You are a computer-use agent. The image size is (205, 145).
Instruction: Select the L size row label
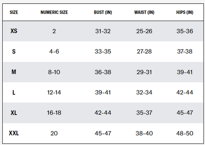[14, 92]
